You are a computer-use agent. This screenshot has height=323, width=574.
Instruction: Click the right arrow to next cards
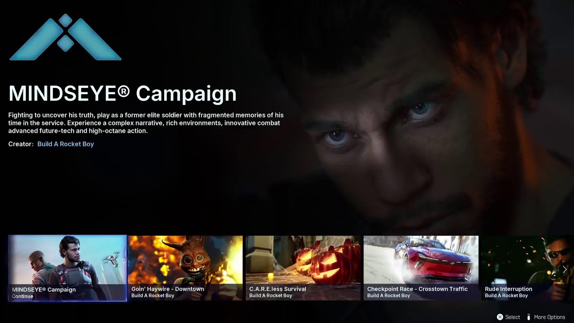565,269
